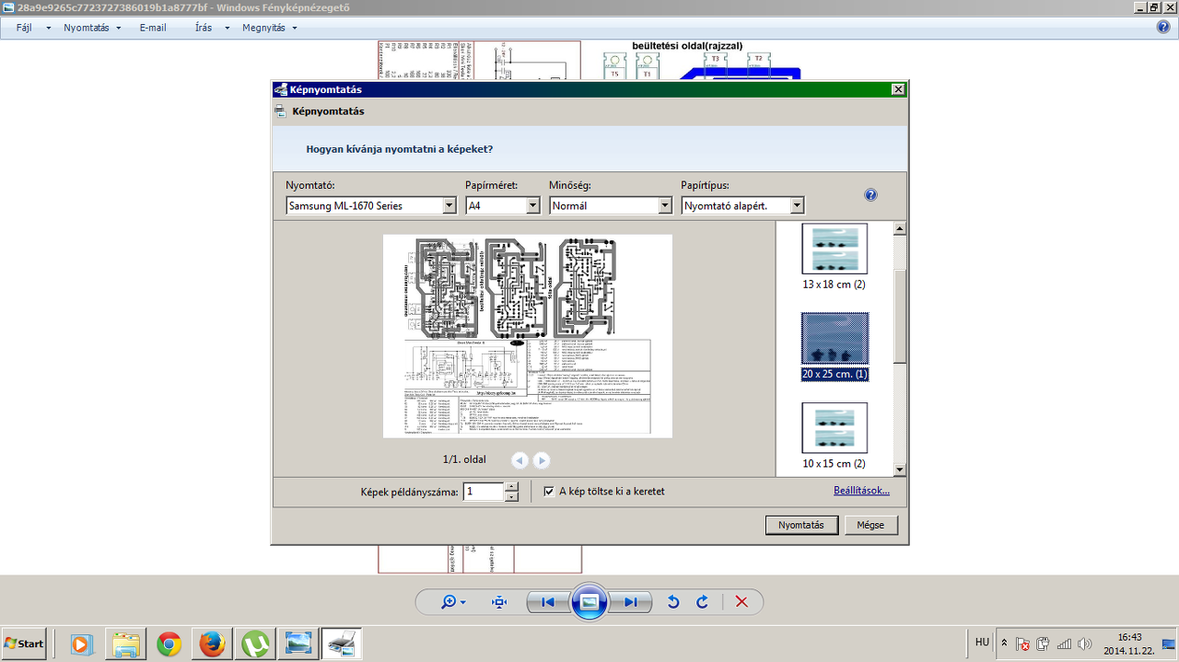Close the Képnyomtatás dialog
This screenshot has height=662, width=1179.
[898, 89]
